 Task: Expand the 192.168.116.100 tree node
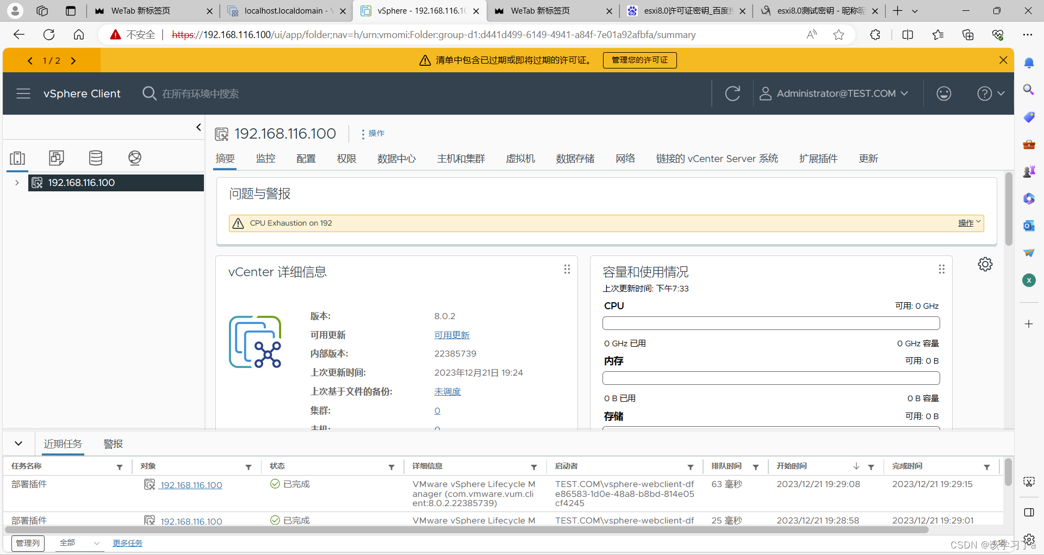pos(17,183)
